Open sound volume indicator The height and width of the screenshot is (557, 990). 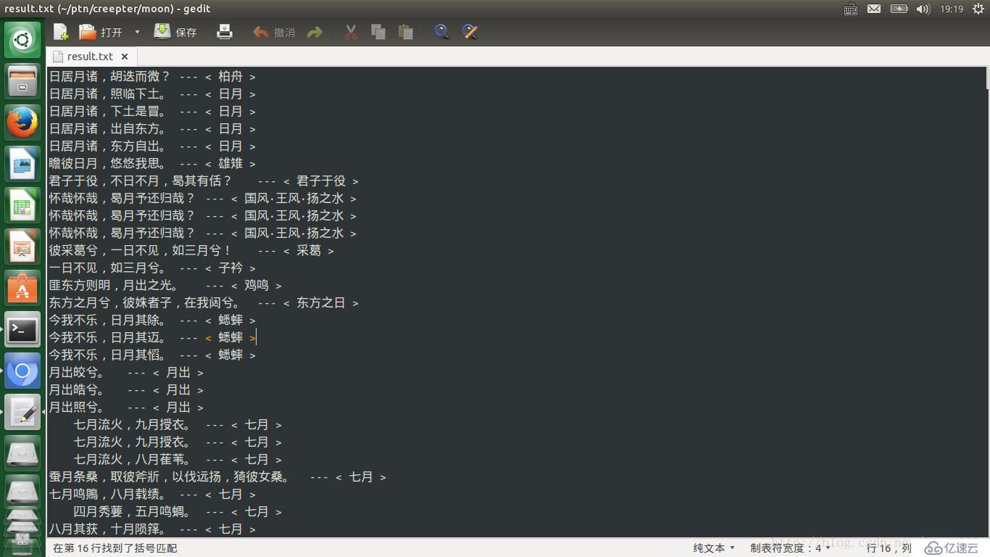pos(923,9)
